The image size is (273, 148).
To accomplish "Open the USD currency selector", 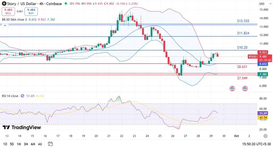I will (x=262, y=4).
